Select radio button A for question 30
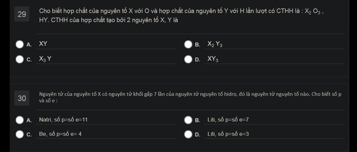The width and height of the screenshot is (357, 152). (20, 120)
